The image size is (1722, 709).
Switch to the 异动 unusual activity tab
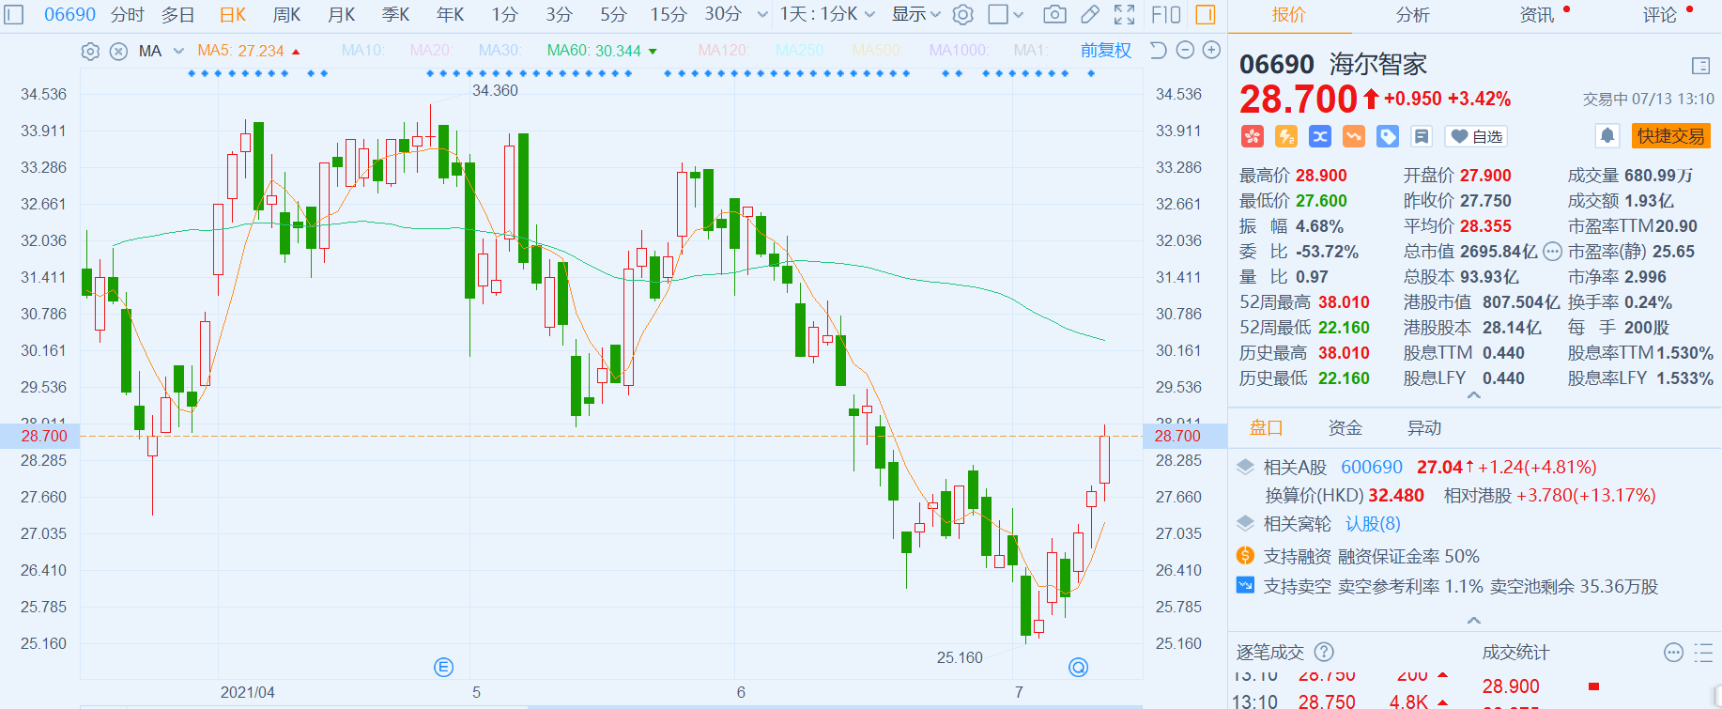[x=1424, y=428]
